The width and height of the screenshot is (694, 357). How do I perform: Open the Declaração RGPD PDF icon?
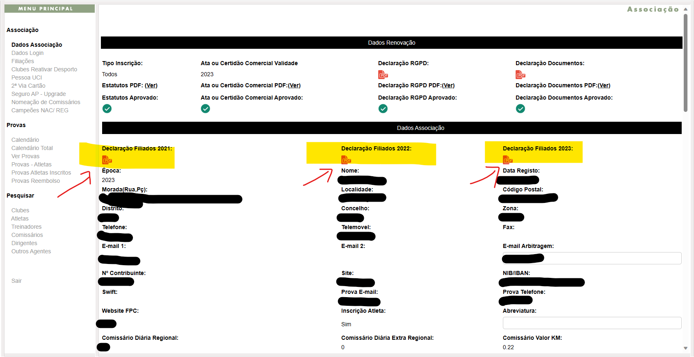tap(383, 75)
